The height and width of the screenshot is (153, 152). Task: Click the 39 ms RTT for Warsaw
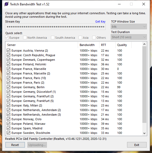coord(105,124)
